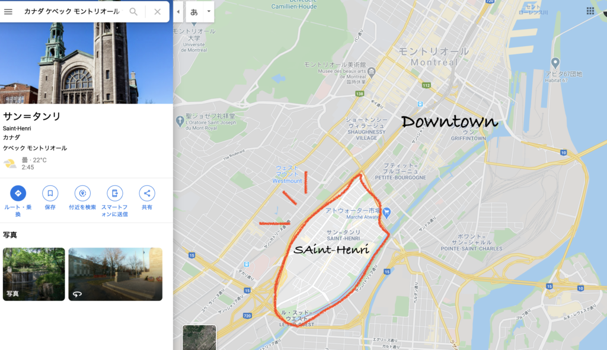Open the church header photo
This screenshot has height=350, width=607.
coord(87,63)
